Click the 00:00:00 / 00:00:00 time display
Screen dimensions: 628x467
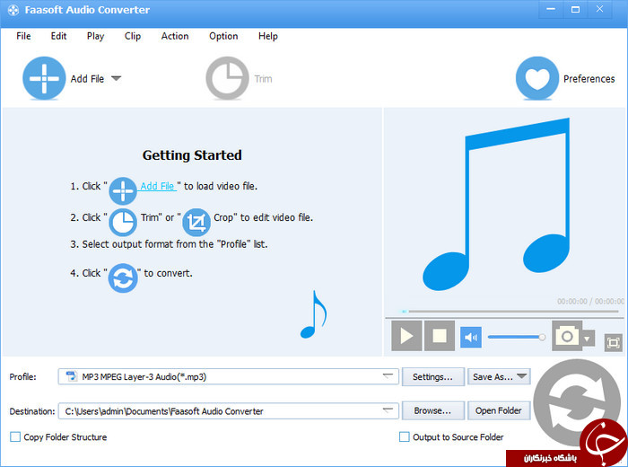590,301
